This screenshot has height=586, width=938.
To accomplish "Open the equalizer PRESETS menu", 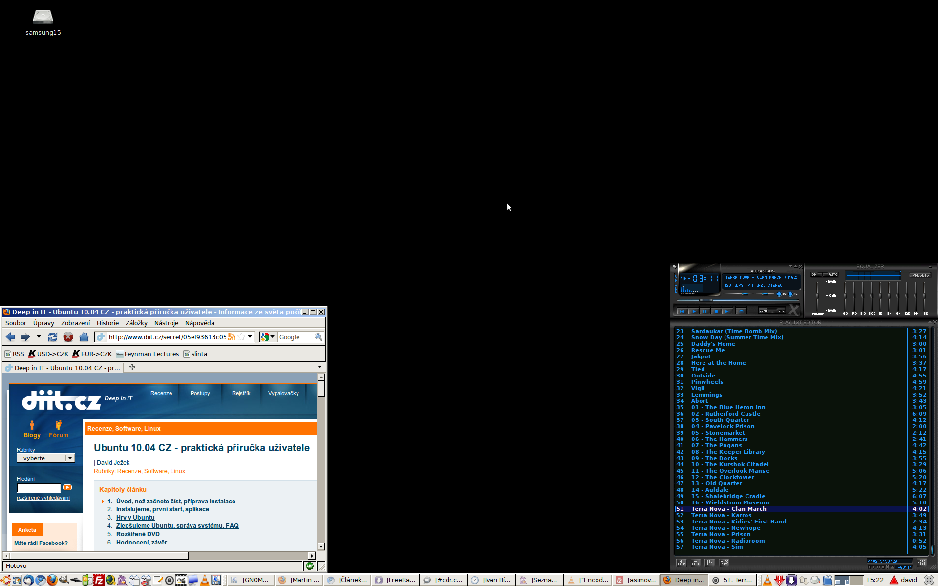I will point(920,275).
